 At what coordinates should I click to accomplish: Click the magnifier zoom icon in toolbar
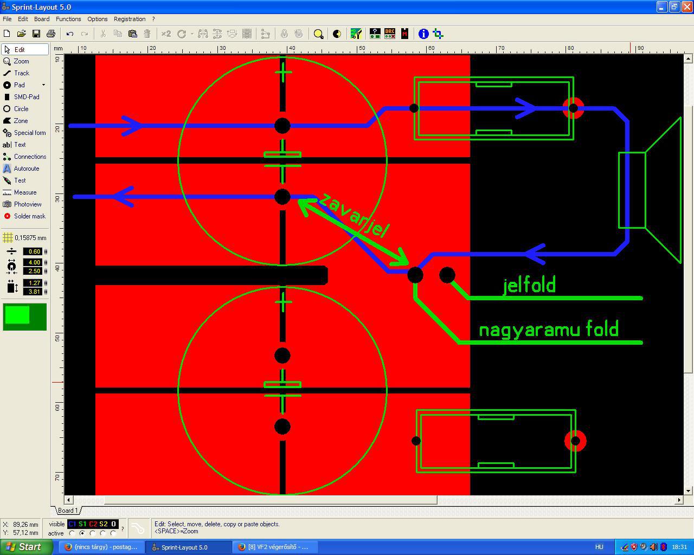click(319, 34)
